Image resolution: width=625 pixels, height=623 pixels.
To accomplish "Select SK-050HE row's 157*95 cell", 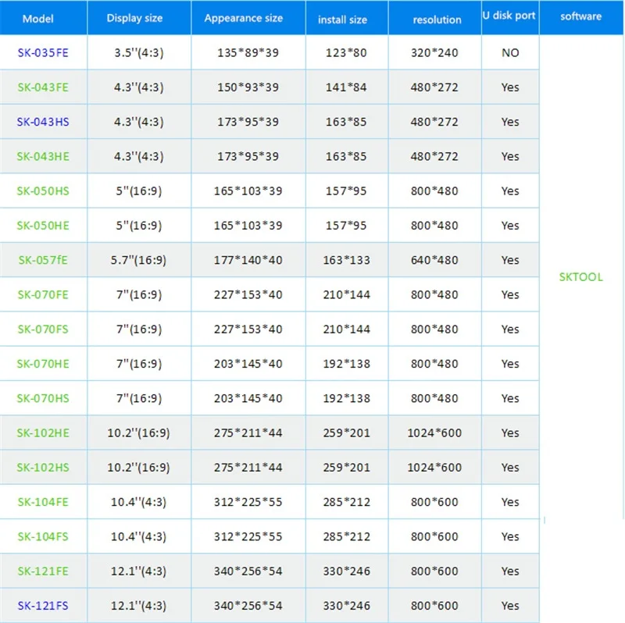I will tap(346, 226).
